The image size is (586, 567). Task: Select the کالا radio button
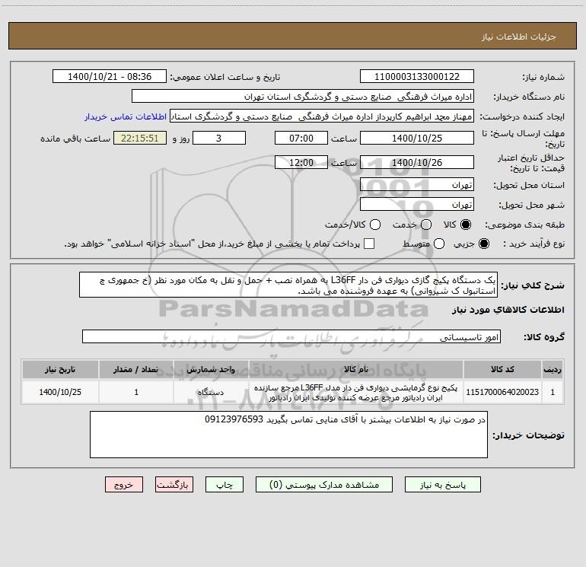coord(466,225)
